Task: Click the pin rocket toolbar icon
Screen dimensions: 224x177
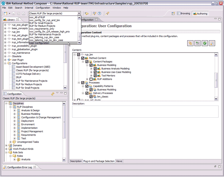Action: (x=107, y=14)
